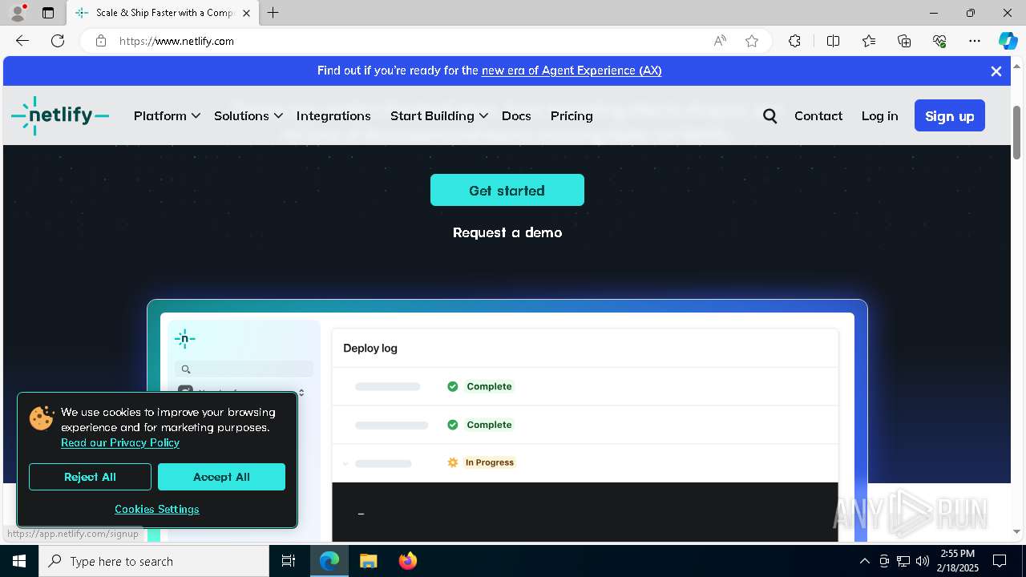
Task: Click the demo sidebar search field
Action: click(244, 369)
